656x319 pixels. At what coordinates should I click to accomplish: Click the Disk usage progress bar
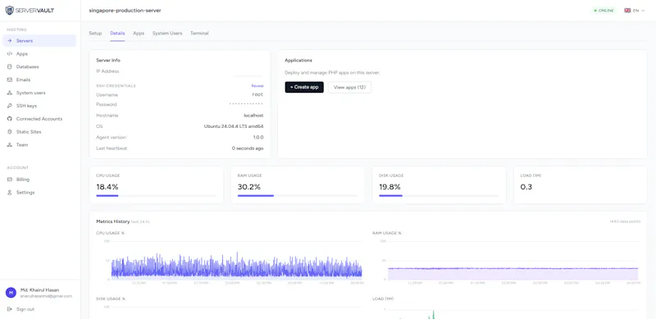click(439, 195)
